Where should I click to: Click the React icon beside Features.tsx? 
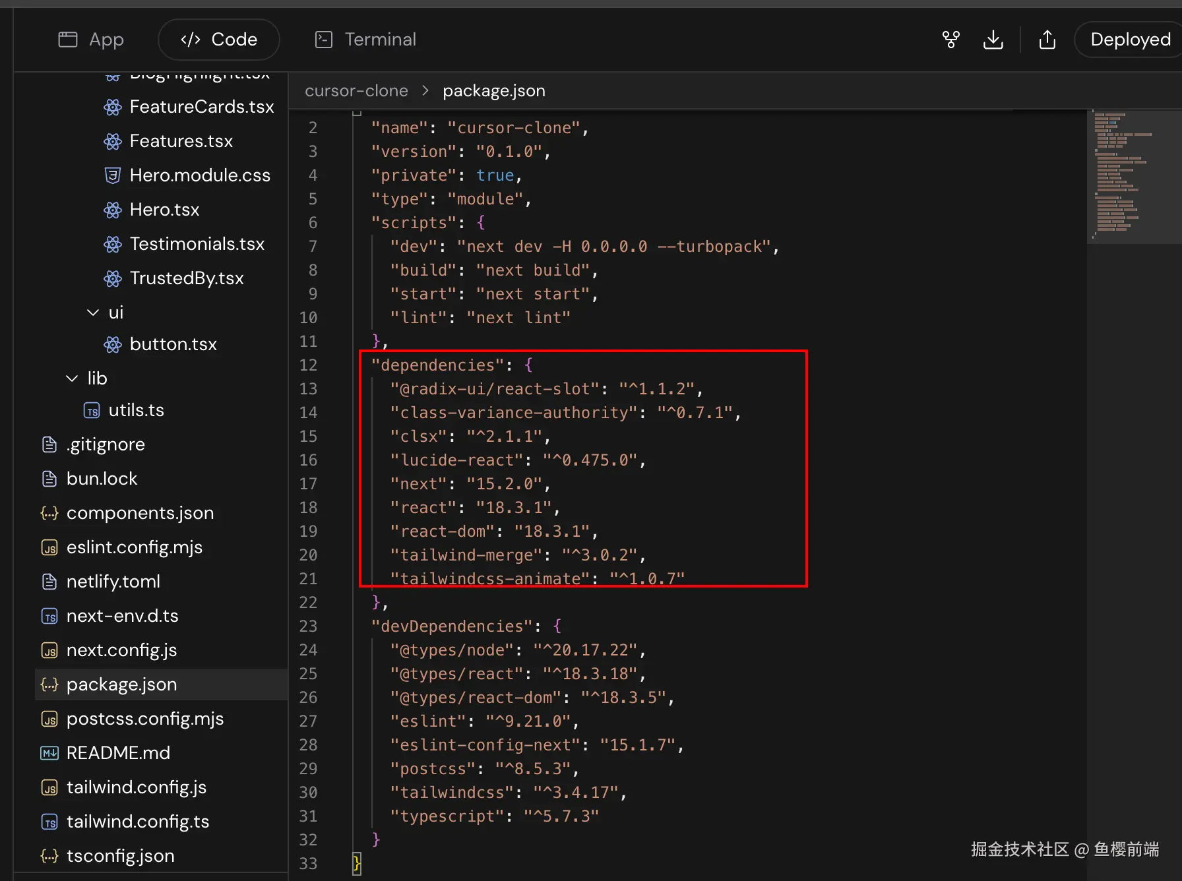coord(113,141)
